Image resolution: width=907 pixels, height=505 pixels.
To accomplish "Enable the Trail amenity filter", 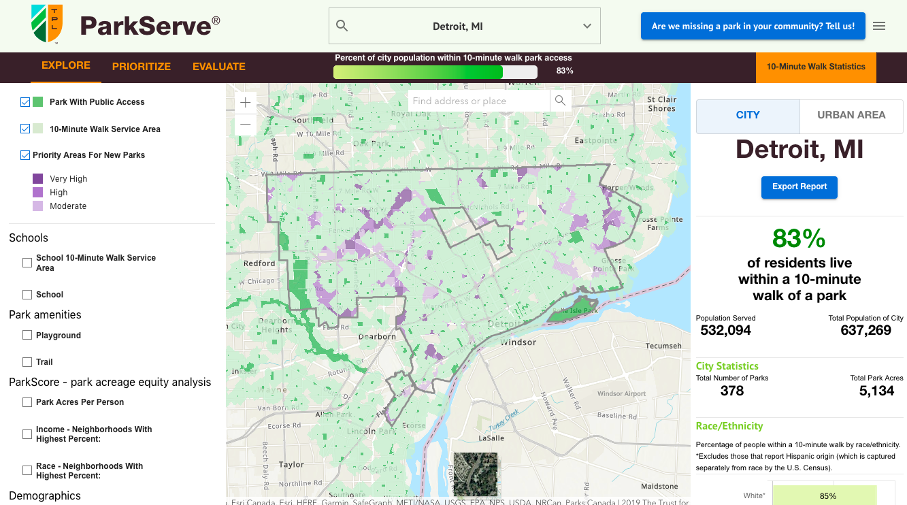I will [27, 361].
